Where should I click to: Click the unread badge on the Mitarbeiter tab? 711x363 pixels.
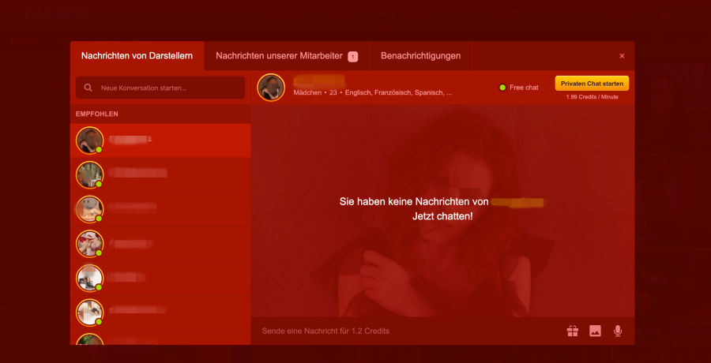point(353,56)
